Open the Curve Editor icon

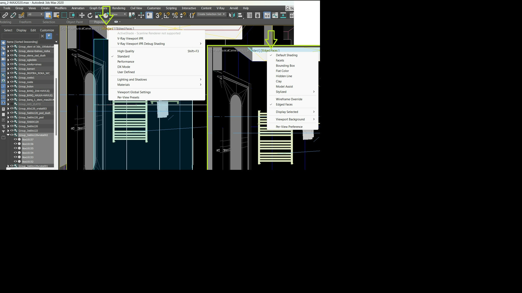click(275, 15)
